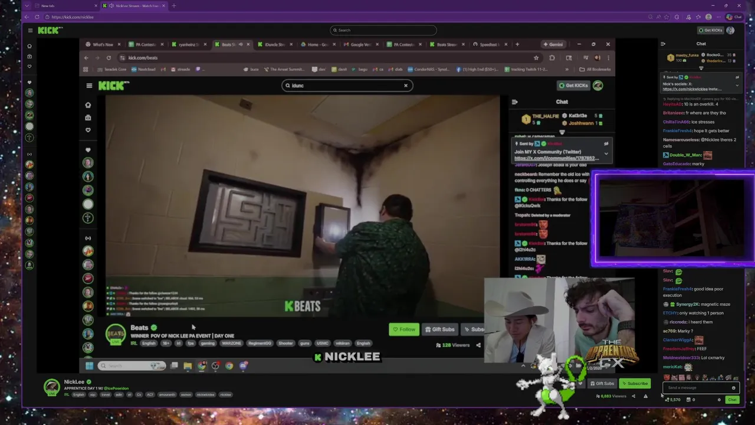Image resolution: width=755 pixels, height=425 pixels.
Task: Unpin icon on pinned Nick's socials message
Action: point(737,77)
